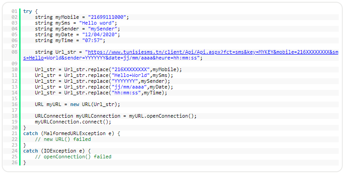
Task: Click the "YYYYYYY" string on line 12
Action: click(x=125, y=81)
